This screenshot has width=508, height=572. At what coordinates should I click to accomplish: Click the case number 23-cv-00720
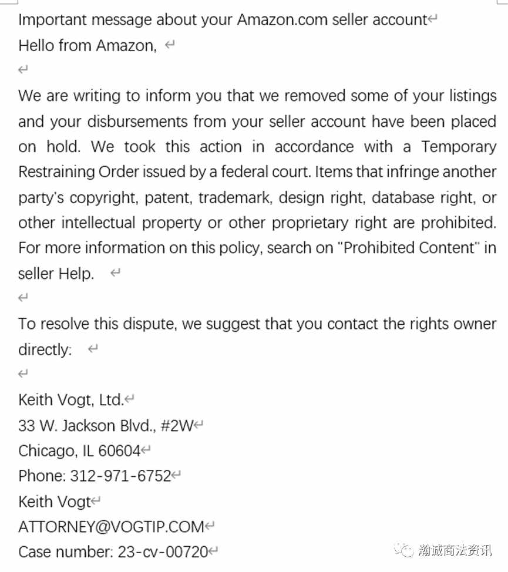coord(163,551)
